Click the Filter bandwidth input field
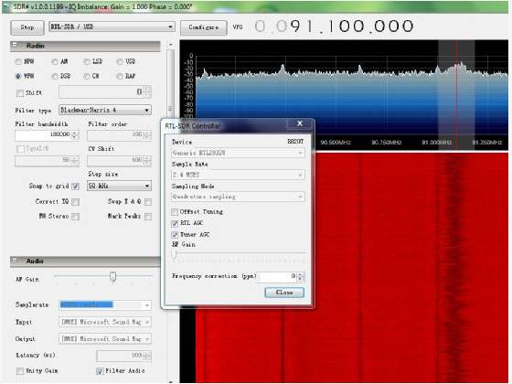 click(43, 134)
